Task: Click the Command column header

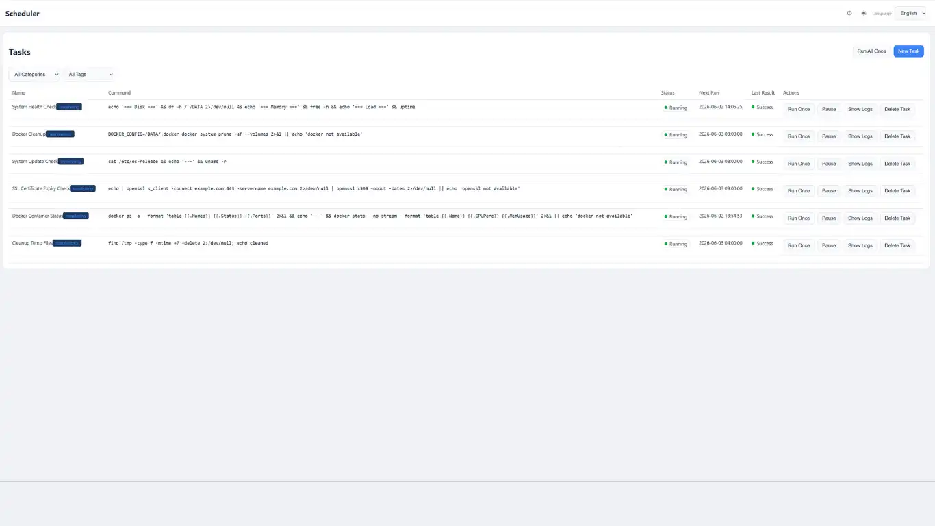Action: 119,92
